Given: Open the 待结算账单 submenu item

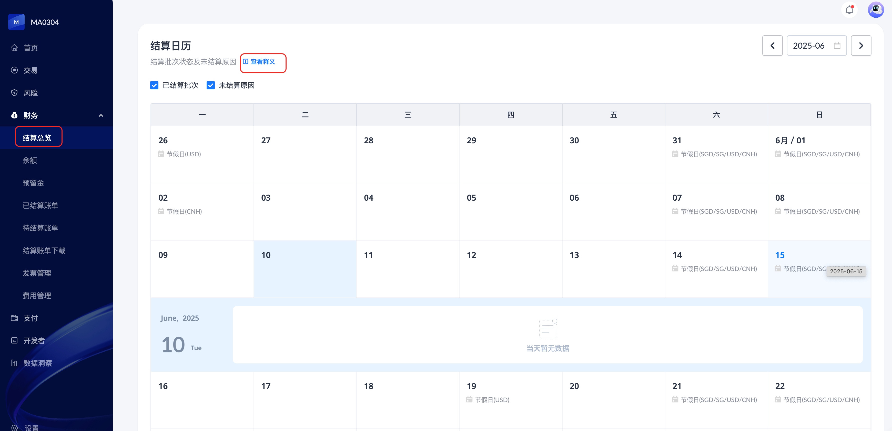Looking at the screenshot, I should coord(40,228).
